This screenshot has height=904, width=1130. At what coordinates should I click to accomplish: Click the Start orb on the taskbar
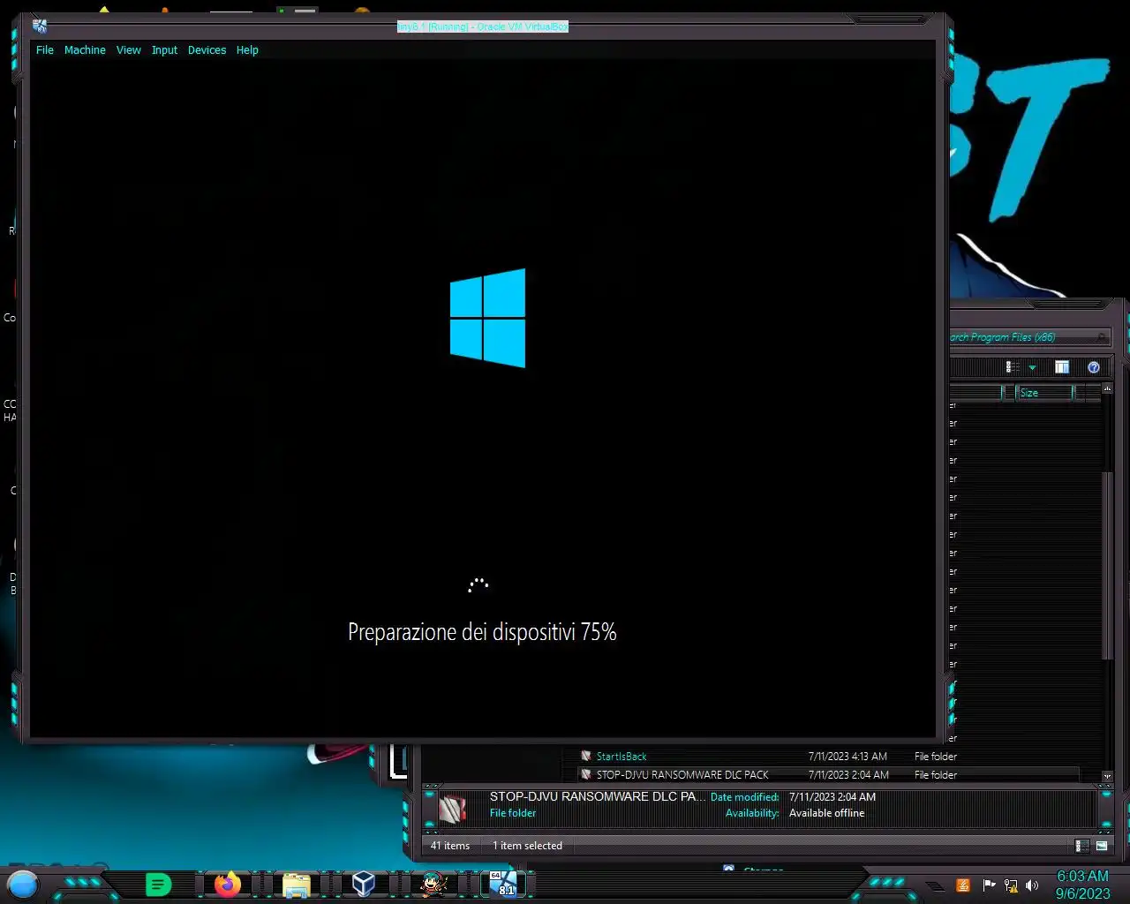23,884
